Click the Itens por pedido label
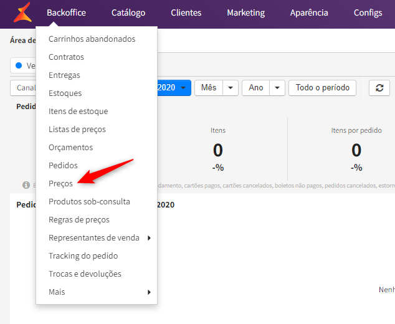The width and height of the screenshot is (395, 324). point(356,130)
